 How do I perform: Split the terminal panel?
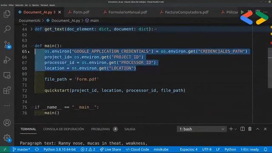242,129
